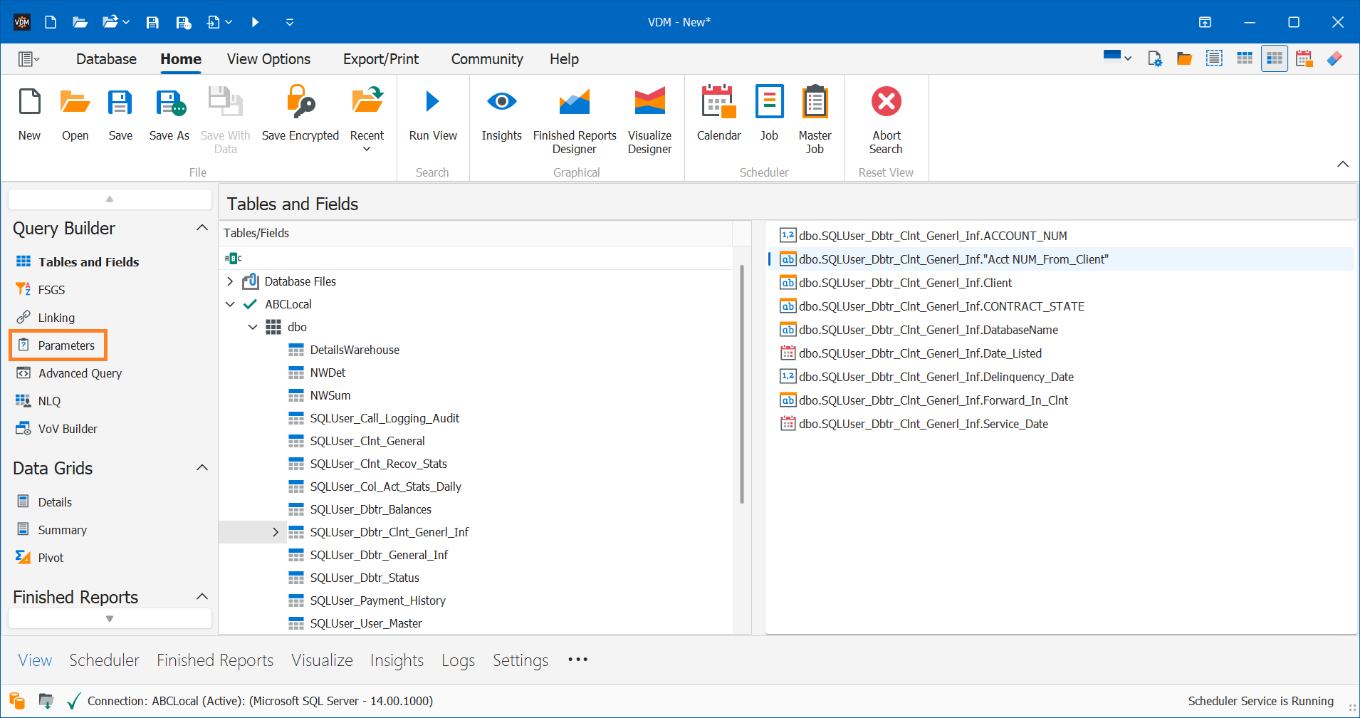Open the Advanced Query builder
The width and height of the screenshot is (1360, 718).
tap(80, 373)
